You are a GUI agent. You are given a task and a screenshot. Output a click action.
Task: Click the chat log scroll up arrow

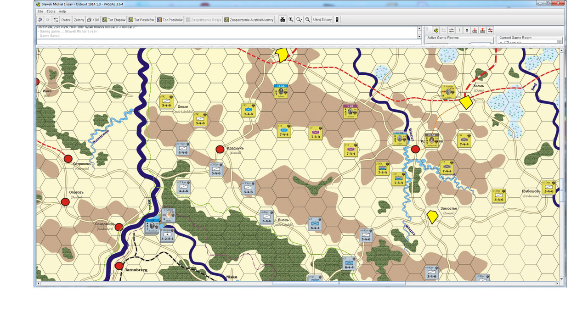click(x=419, y=28)
